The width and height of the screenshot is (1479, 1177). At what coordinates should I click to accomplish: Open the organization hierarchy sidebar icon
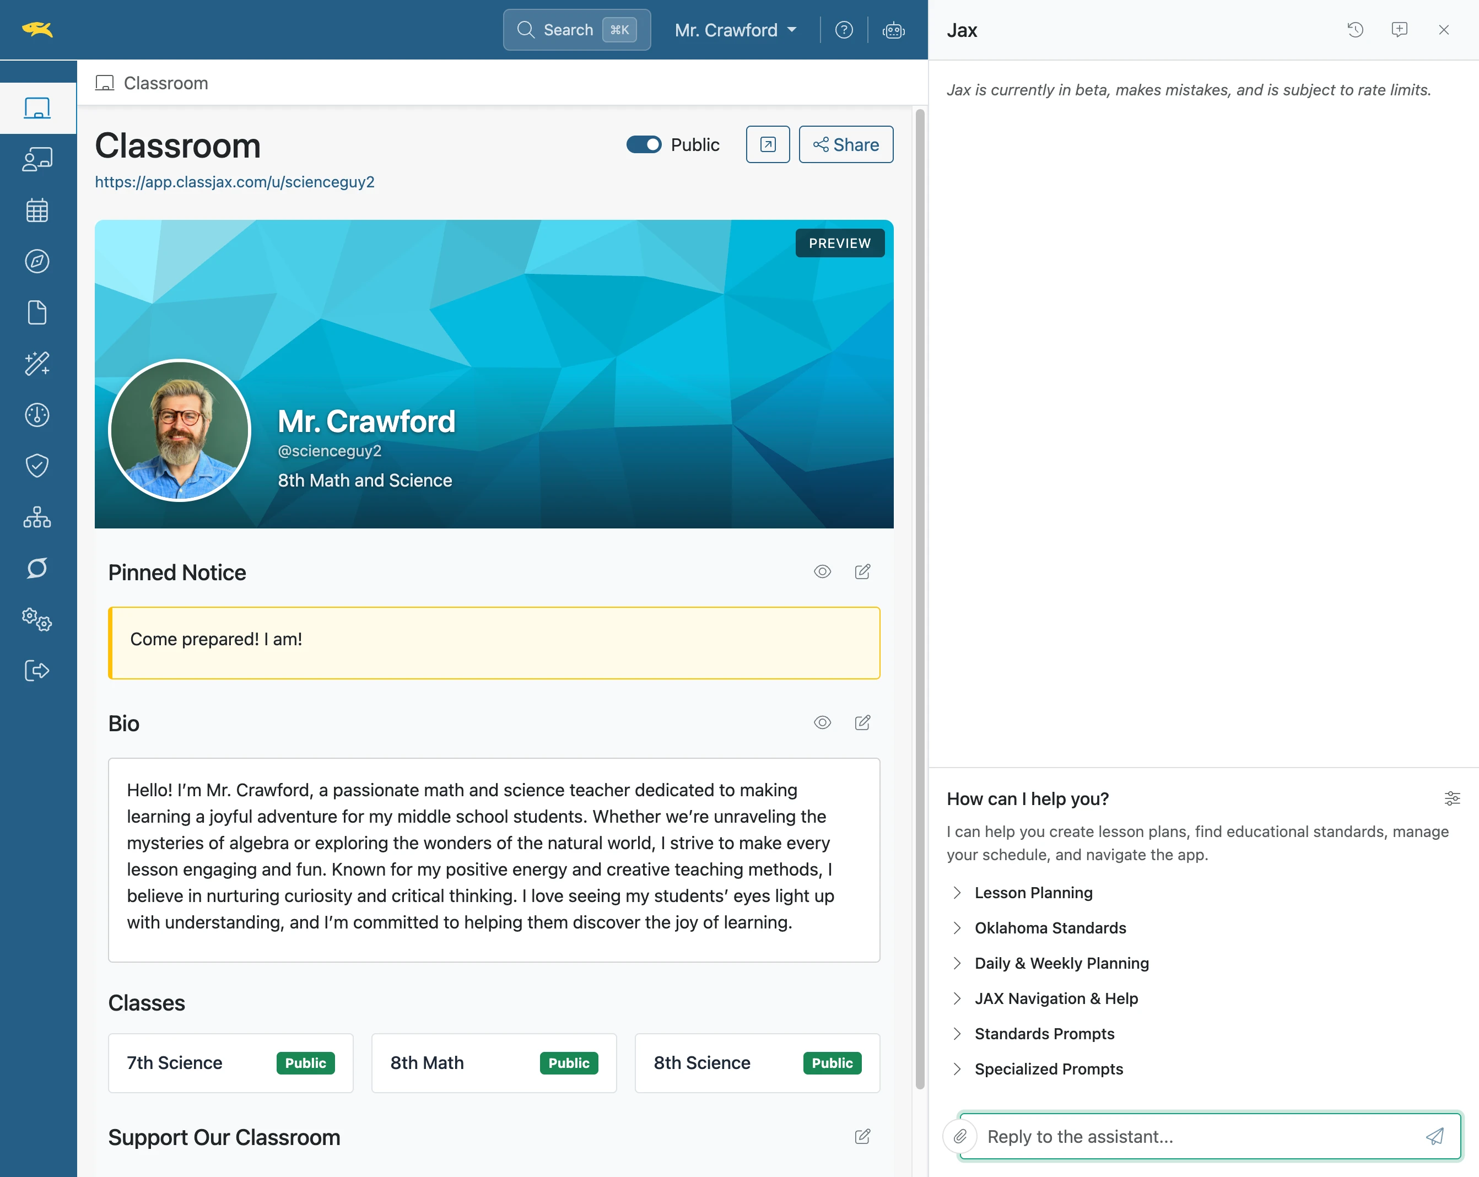[x=37, y=517]
